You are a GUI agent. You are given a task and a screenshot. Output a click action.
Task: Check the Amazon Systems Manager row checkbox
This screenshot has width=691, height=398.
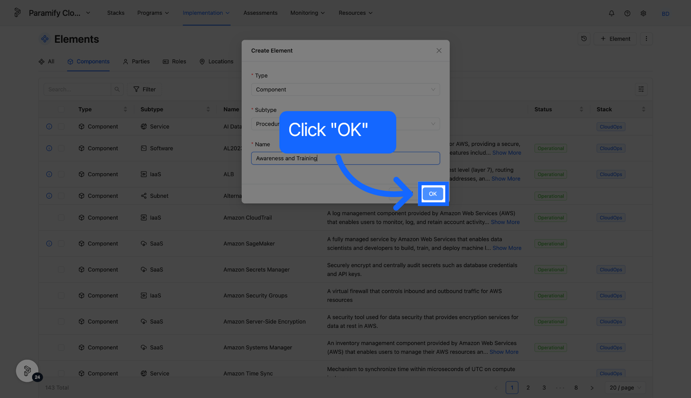click(x=61, y=348)
